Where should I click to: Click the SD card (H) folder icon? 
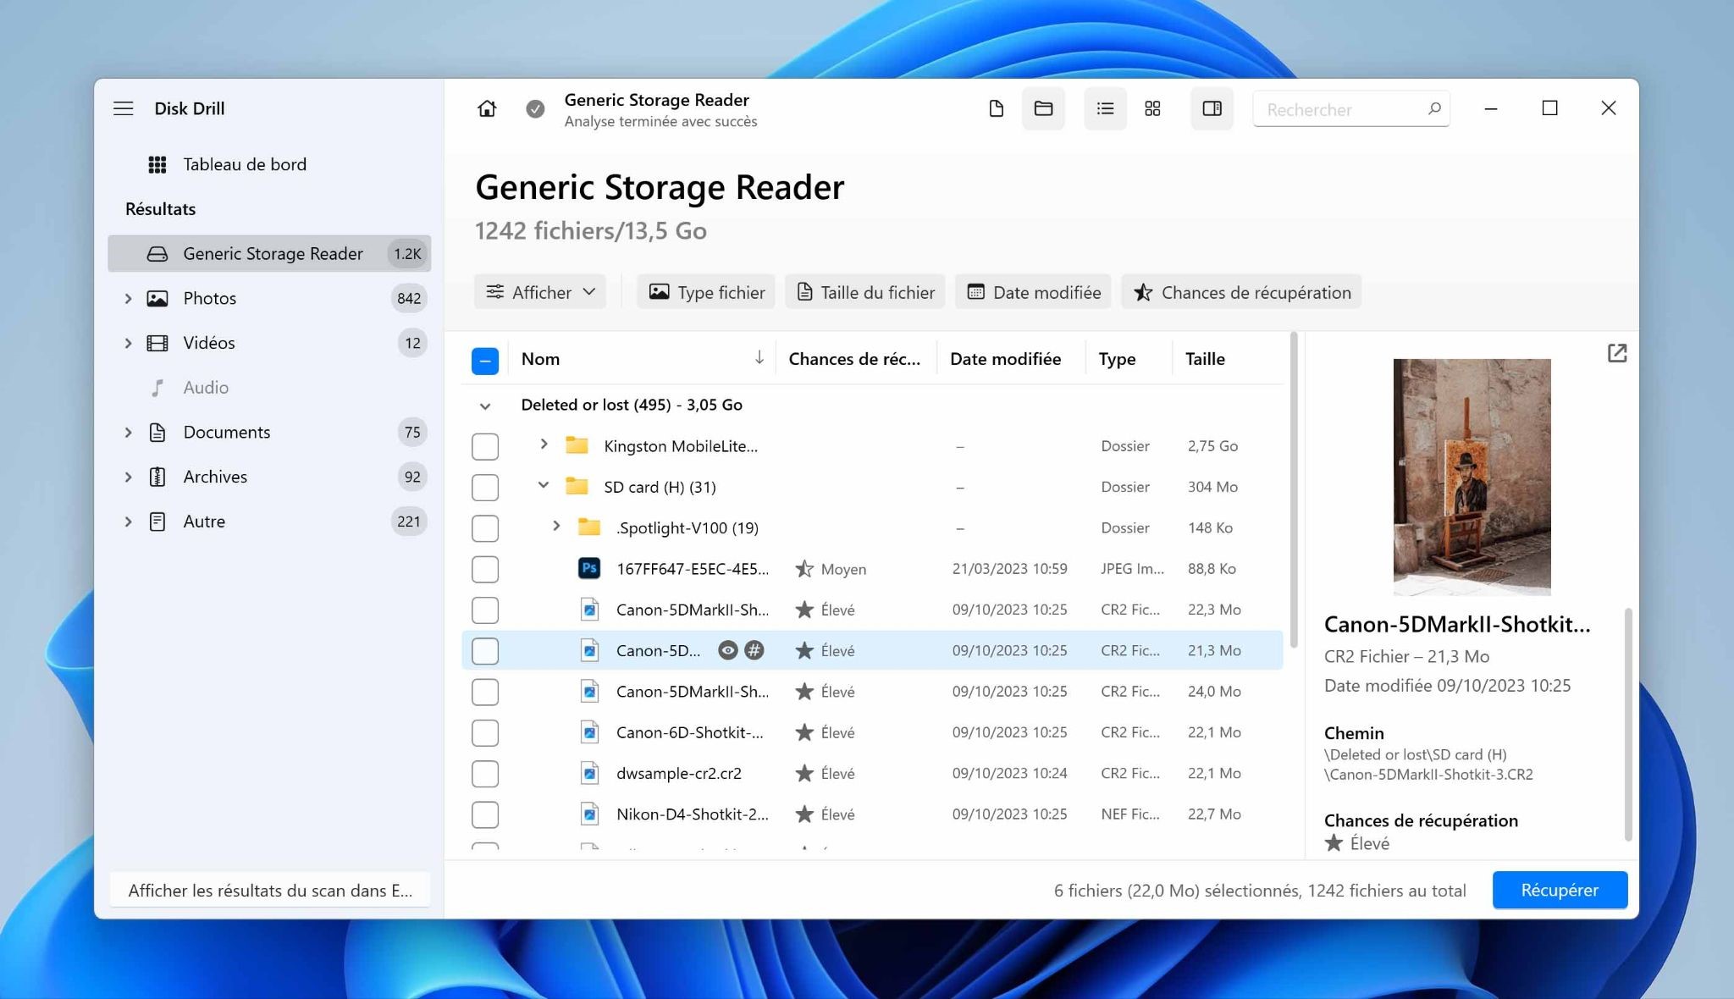point(577,486)
